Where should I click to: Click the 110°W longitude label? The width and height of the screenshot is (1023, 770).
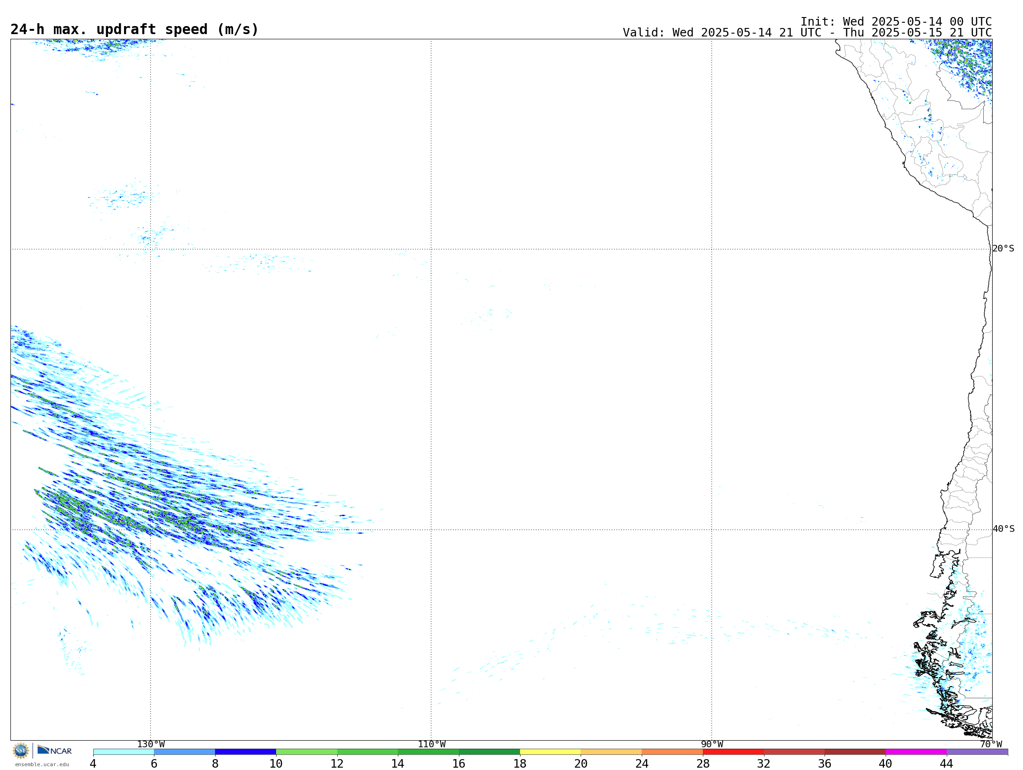click(431, 744)
